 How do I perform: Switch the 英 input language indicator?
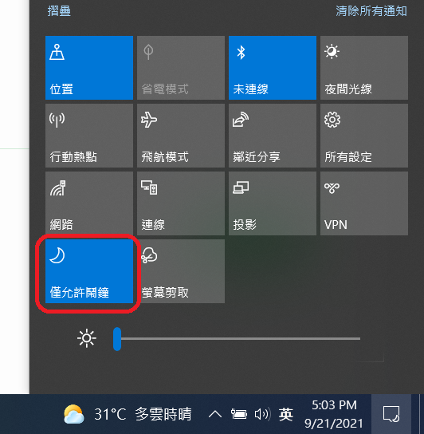285,415
